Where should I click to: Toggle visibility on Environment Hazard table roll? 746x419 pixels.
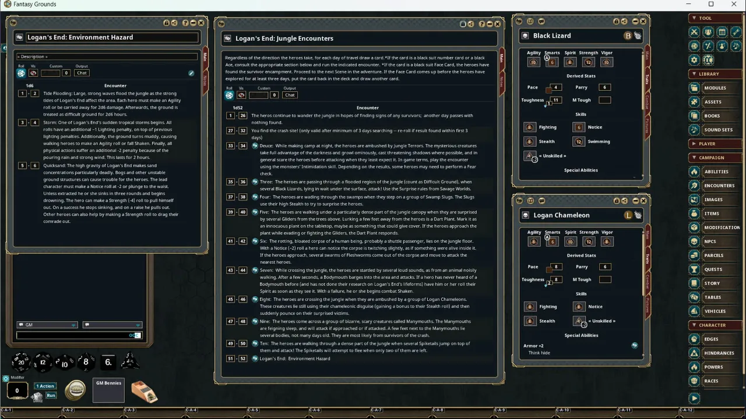point(33,73)
